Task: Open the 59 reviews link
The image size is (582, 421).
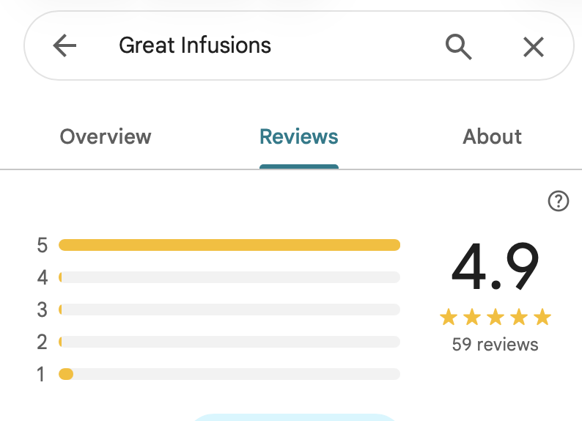Action: [x=495, y=344]
